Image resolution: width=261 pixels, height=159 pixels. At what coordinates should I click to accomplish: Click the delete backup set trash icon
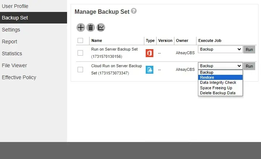click(x=91, y=27)
